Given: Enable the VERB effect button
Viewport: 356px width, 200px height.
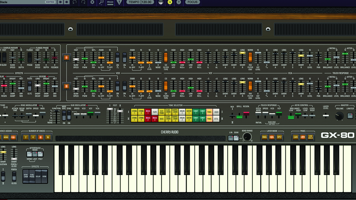Looking at the screenshot, I should [44, 176].
